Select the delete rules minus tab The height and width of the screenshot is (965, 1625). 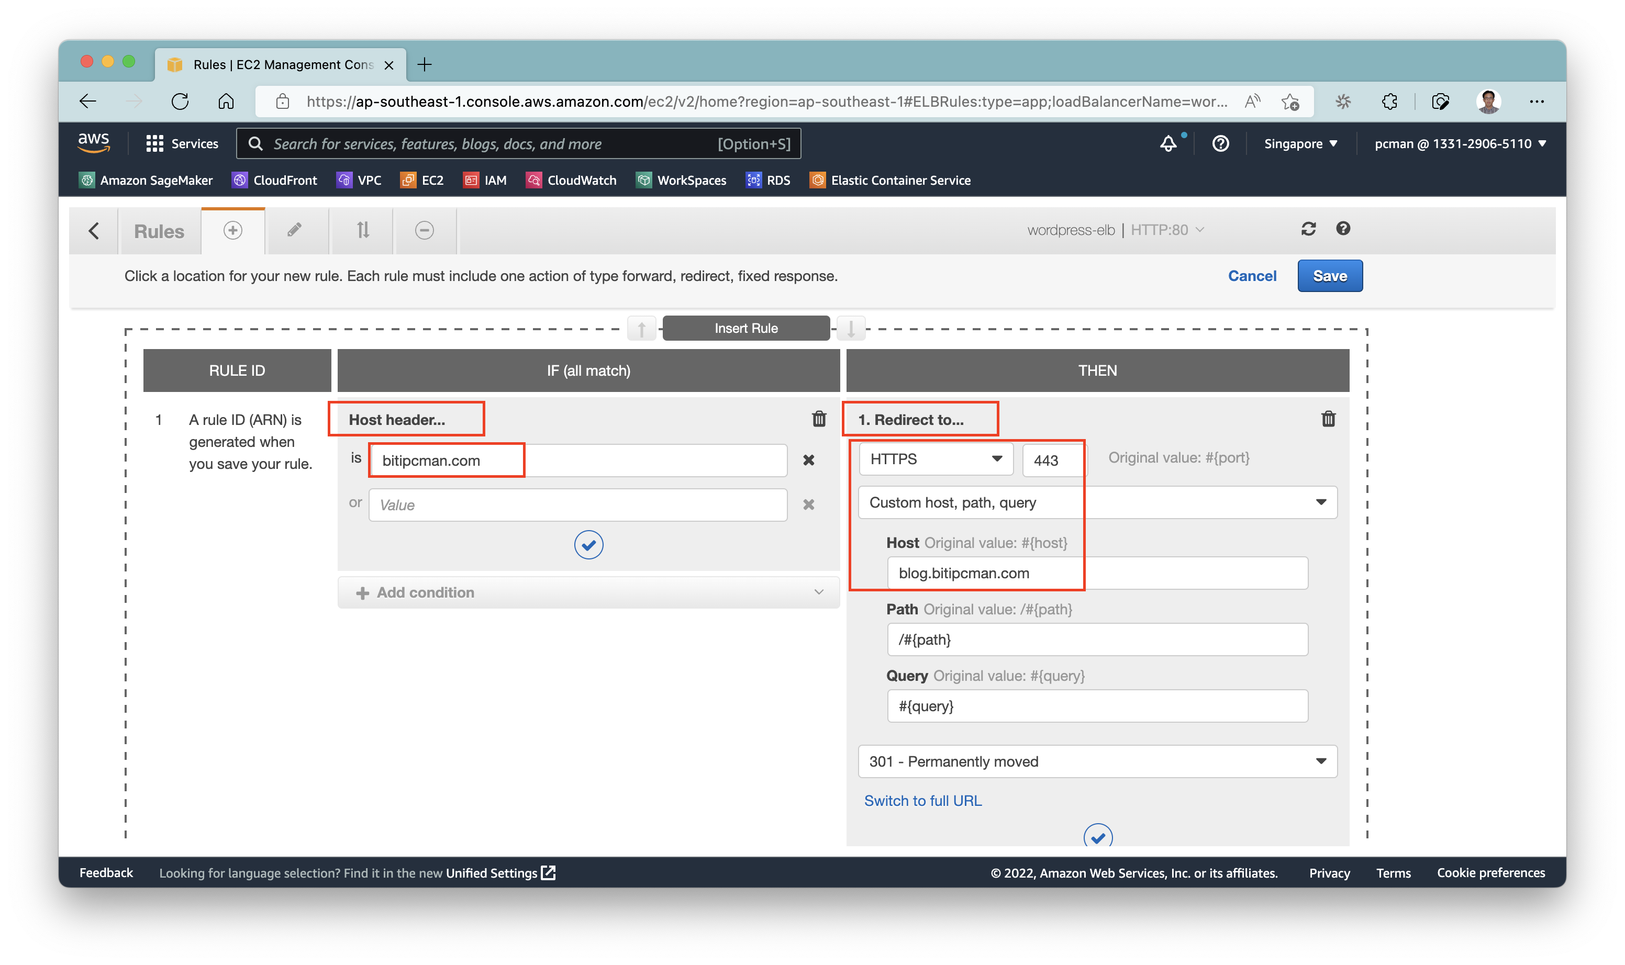click(x=424, y=230)
